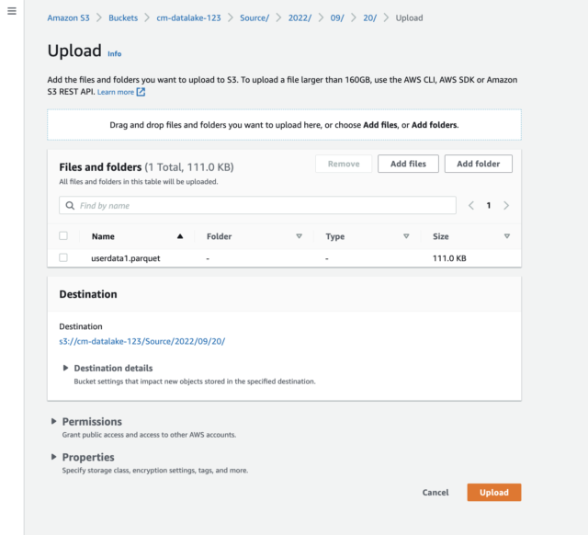Tick the checkbox for userdata1.parquet
Image resolution: width=588 pixels, height=535 pixels.
63,257
